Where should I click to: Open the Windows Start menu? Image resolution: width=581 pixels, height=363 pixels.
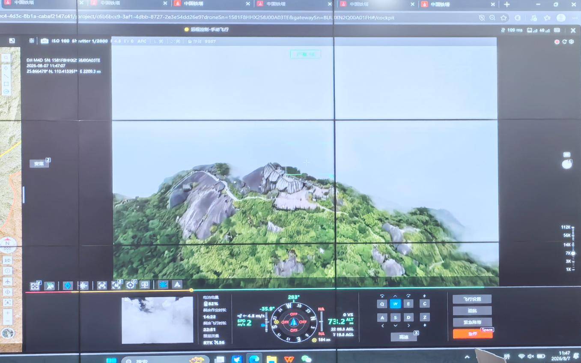click(111, 360)
